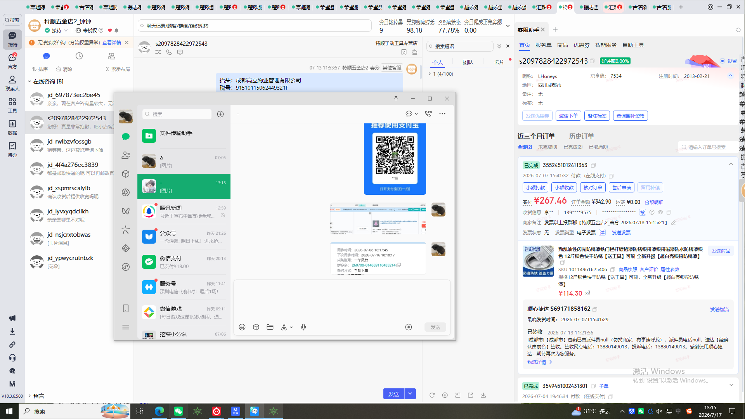Select 团队 quick phrase tab

(468, 62)
